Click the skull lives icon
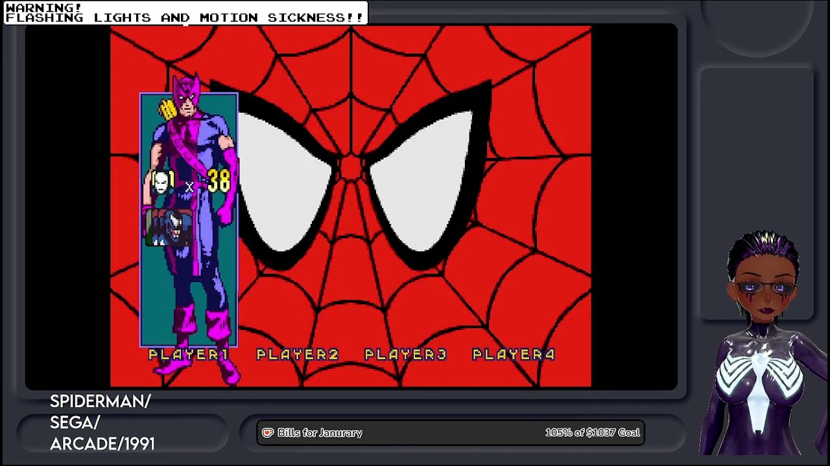The width and height of the screenshot is (830, 466). point(161,183)
